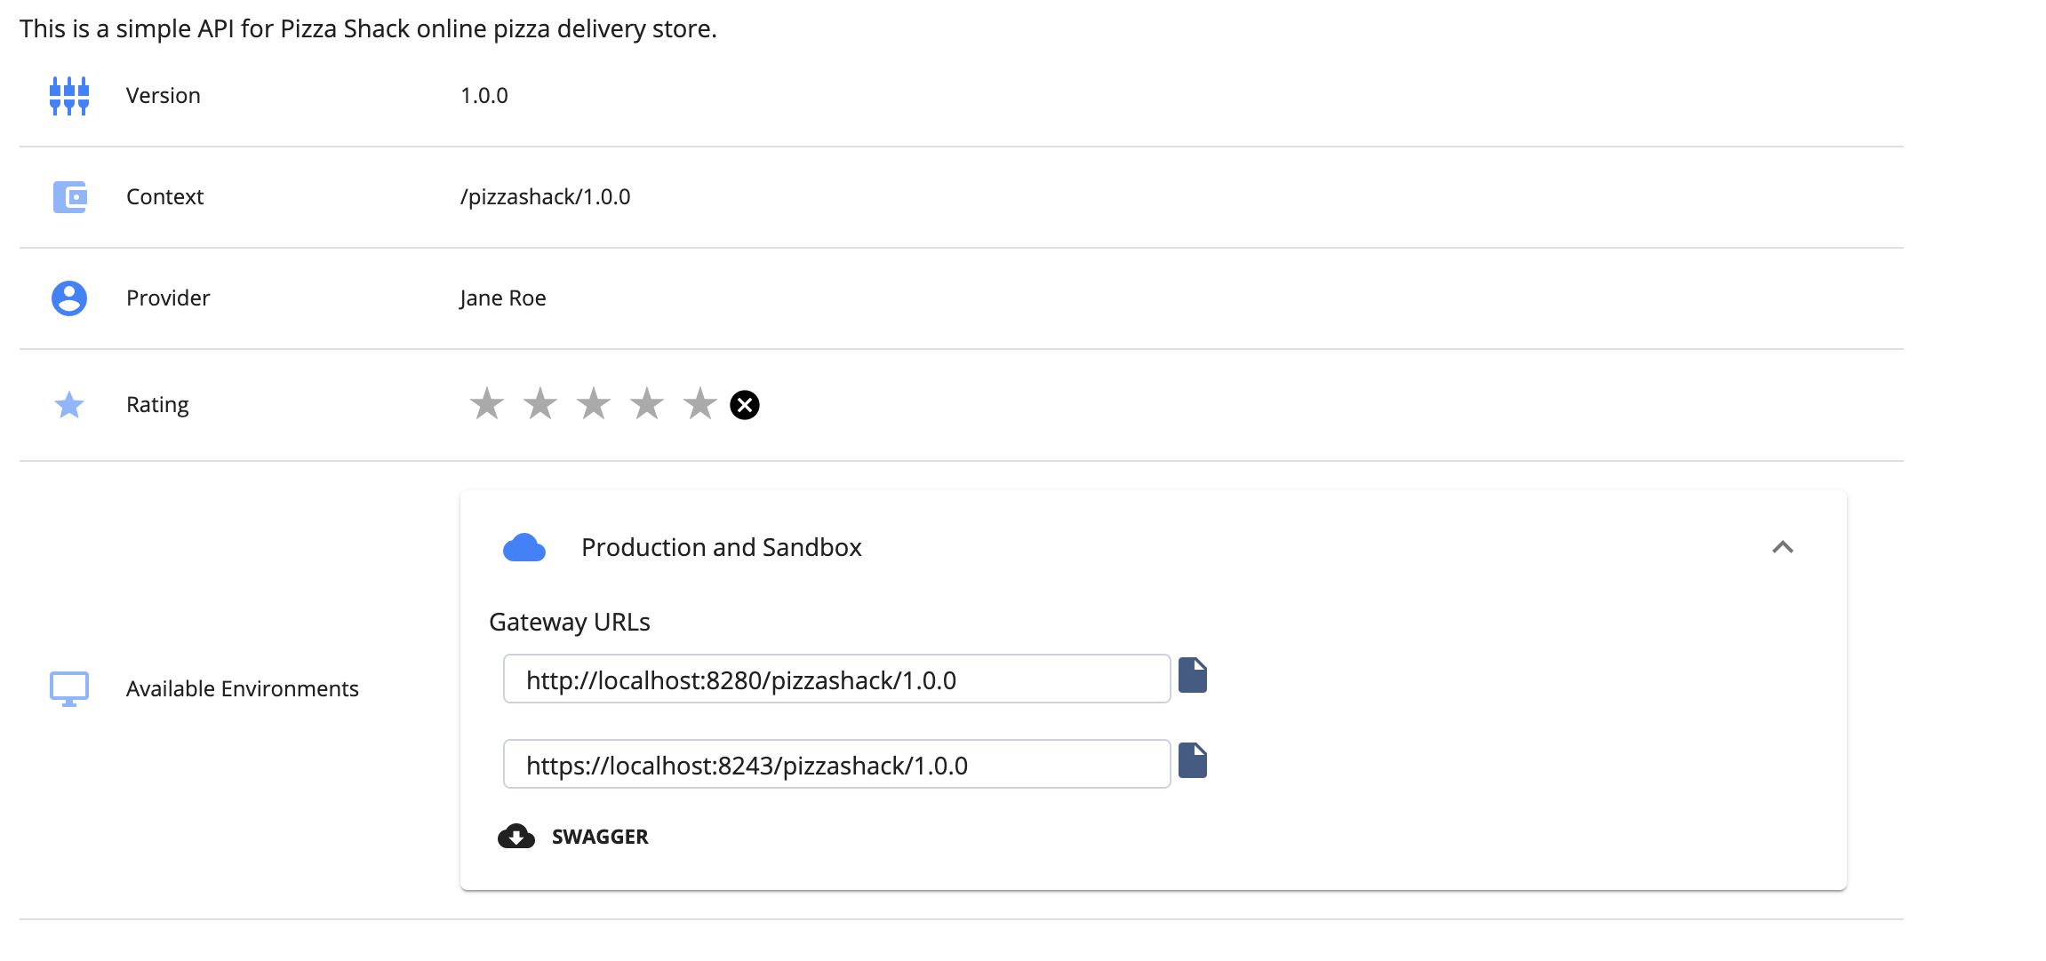
Task: Click the second rating star
Action: [x=539, y=404]
